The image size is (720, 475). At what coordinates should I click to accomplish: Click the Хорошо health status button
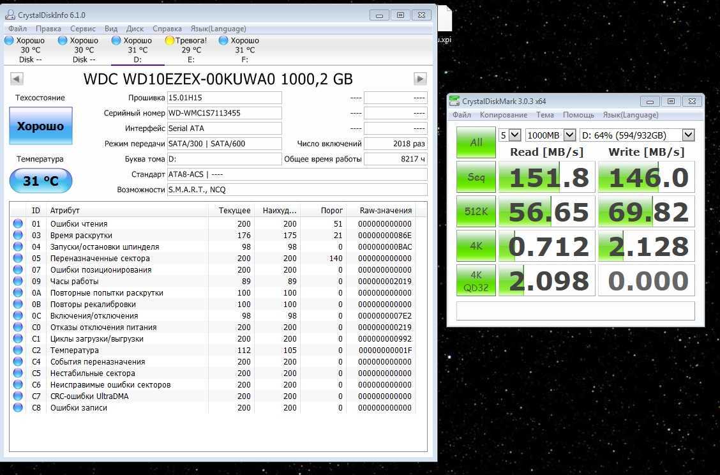tap(41, 126)
